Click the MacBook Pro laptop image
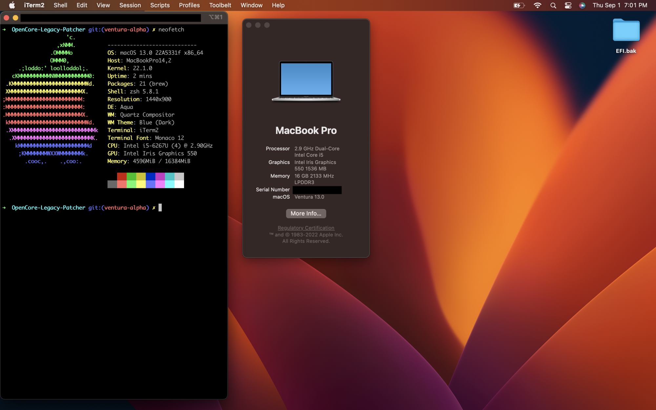 [x=306, y=81]
